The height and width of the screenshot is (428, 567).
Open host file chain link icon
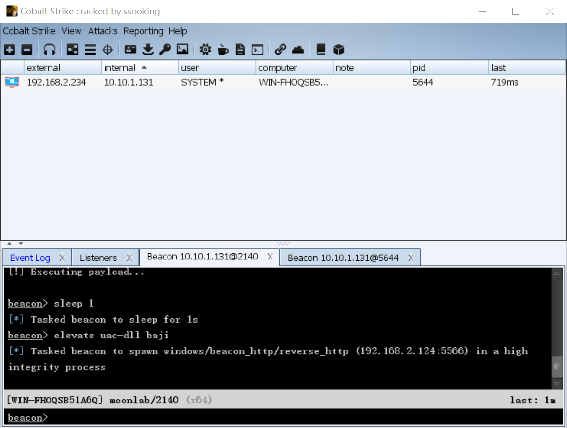point(280,50)
